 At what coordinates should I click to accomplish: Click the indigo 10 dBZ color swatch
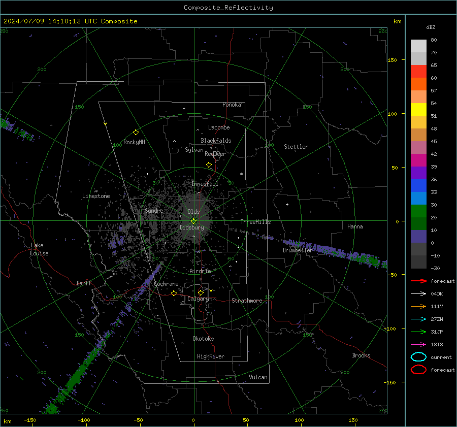click(x=418, y=236)
